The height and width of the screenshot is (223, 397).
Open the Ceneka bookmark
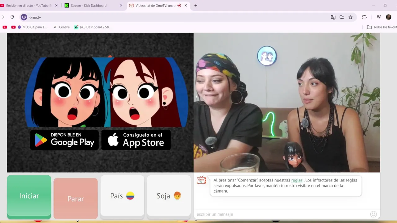pyautogui.click(x=61, y=27)
